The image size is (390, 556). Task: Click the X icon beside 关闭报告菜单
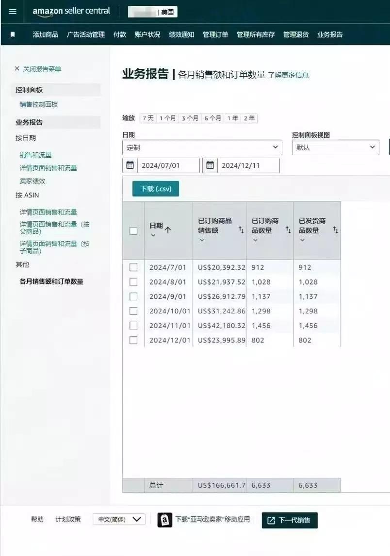point(16,68)
